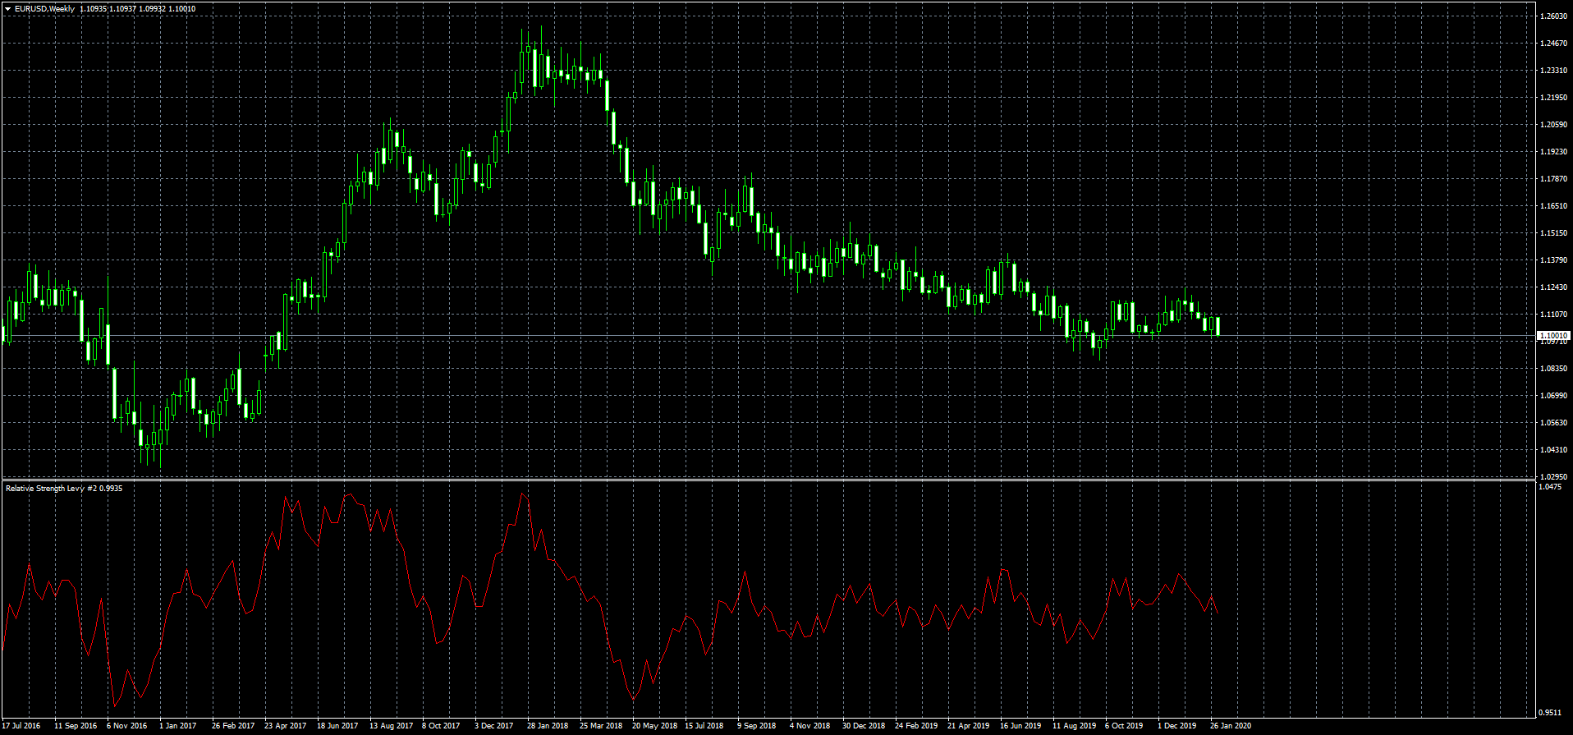This screenshot has width=1573, height=735.
Task: Click the 4 Nov 2018 date label
Action: pos(810,726)
